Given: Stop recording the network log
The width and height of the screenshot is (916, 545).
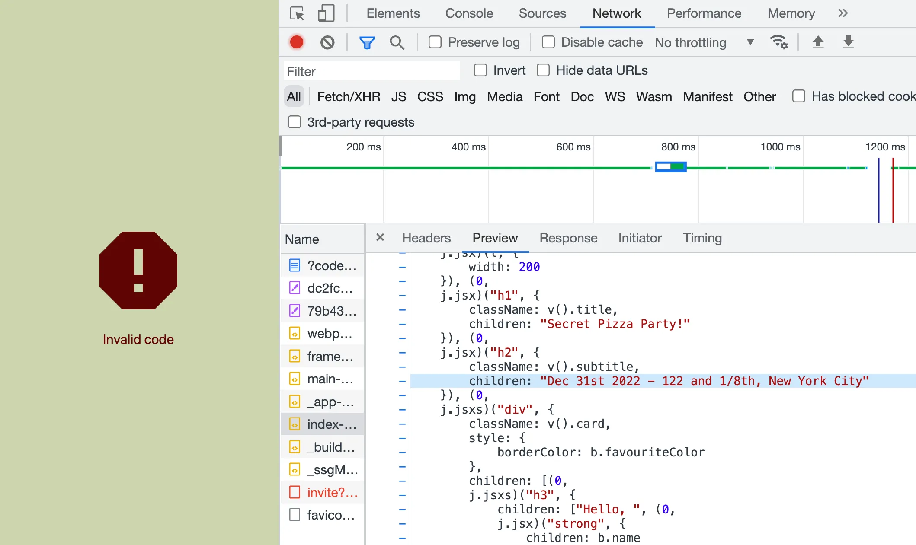Looking at the screenshot, I should (x=296, y=42).
